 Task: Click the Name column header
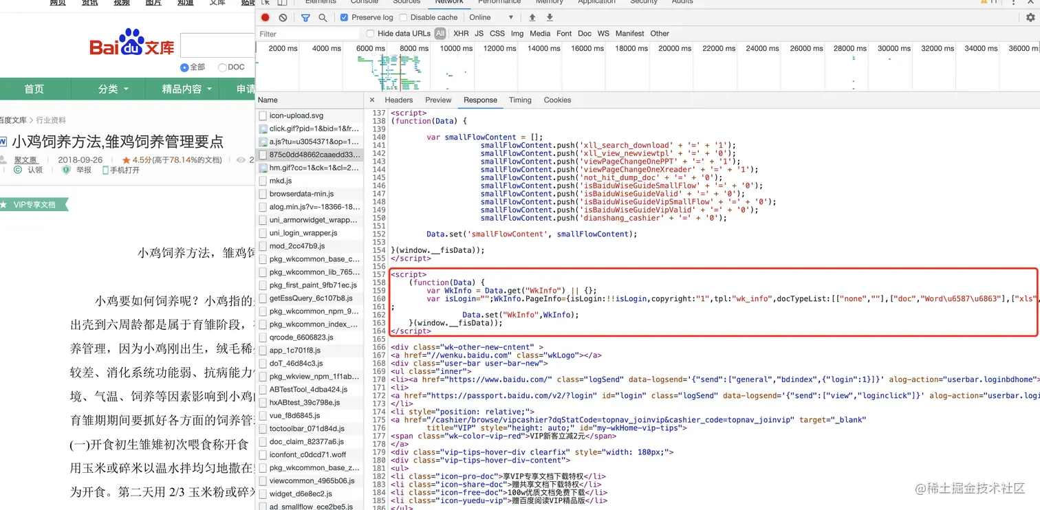[x=310, y=100]
